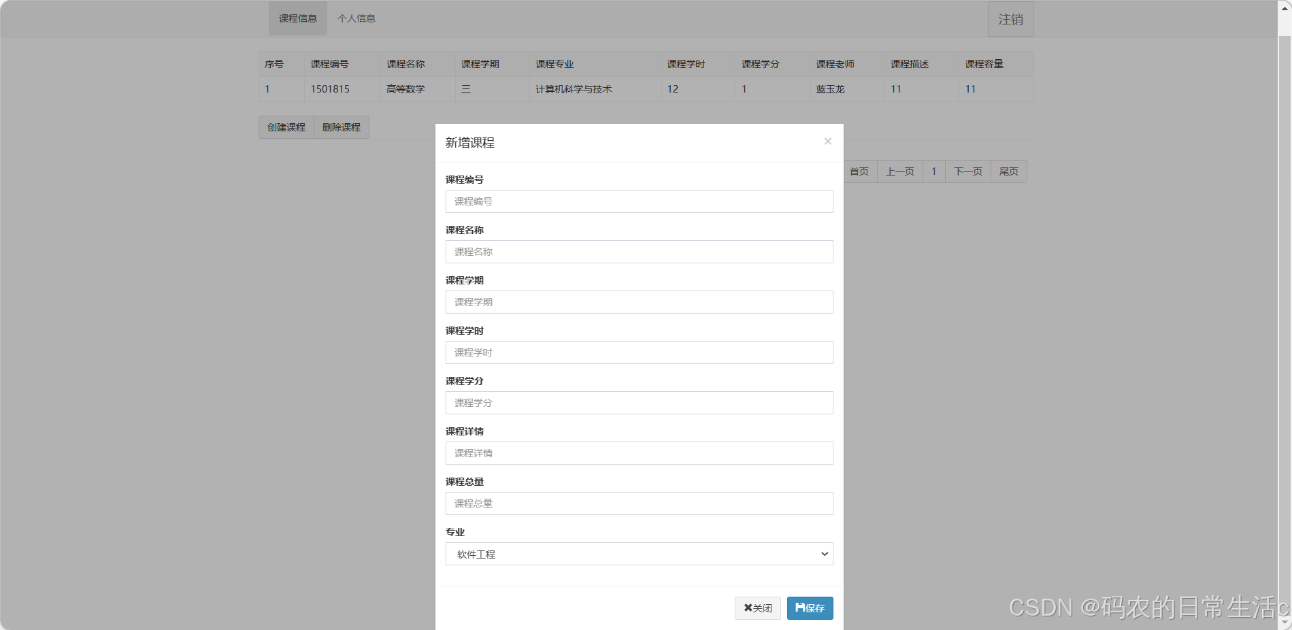Screen dimensions: 1292x630
Task: Focus the 课程编号 input field
Action: pos(638,201)
